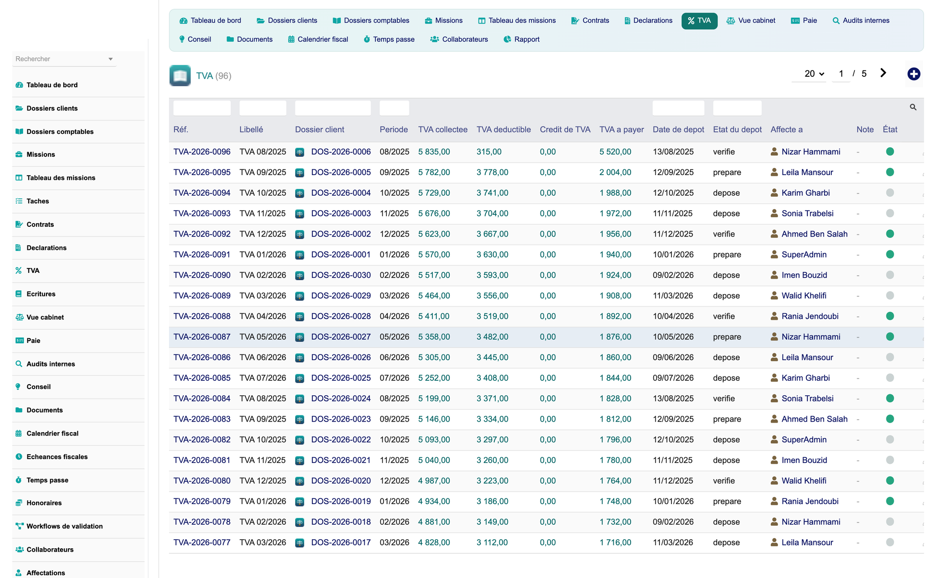Open Rapport in the top navigation
The width and height of the screenshot is (934, 578).
521,39
